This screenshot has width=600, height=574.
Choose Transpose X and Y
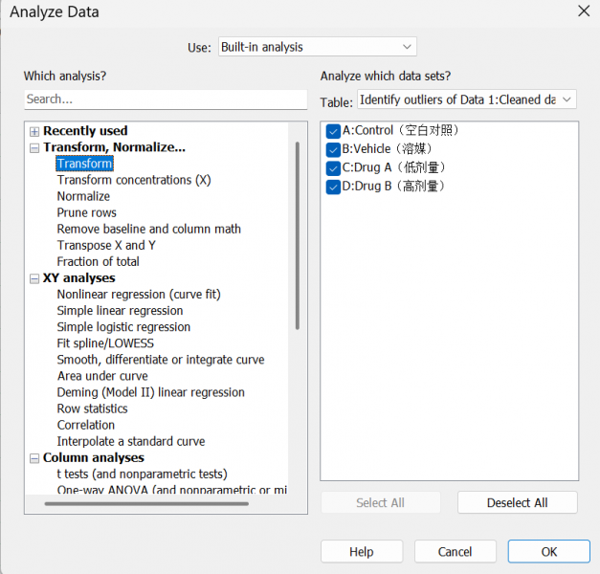coord(106,245)
